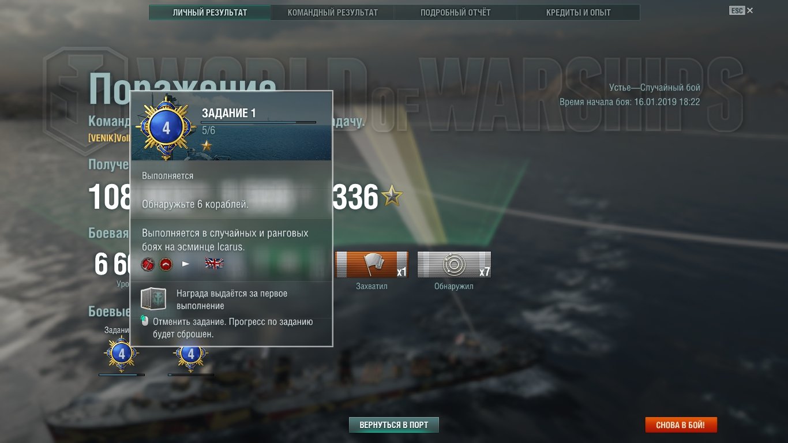Close the results screen with ESC button

(737, 10)
